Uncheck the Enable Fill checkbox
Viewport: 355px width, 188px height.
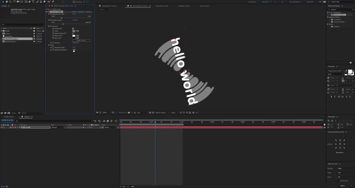[73, 29]
